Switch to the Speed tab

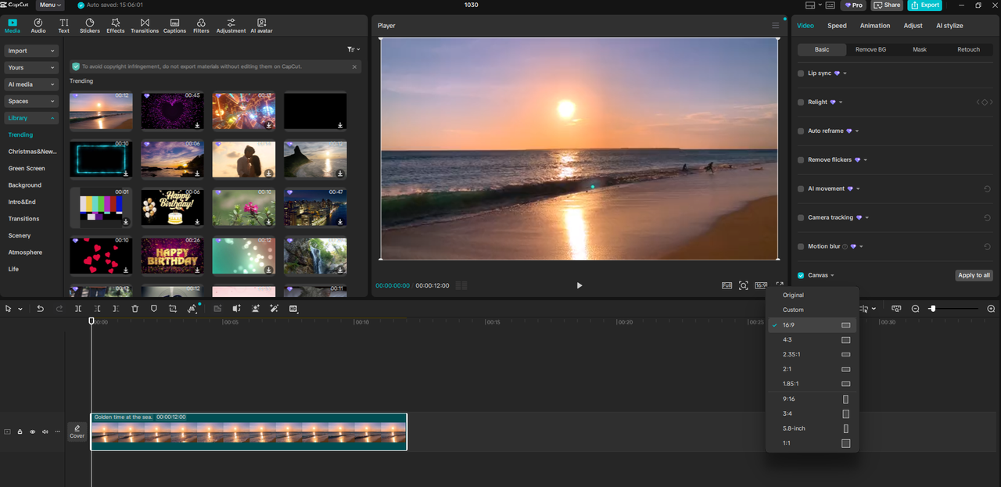pos(836,25)
